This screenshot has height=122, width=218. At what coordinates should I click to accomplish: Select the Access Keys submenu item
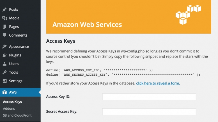point(12,102)
